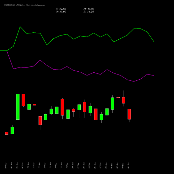Click the green candle for 21 Nov
This screenshot has height=174, width=174.
(x=79, y=107)
